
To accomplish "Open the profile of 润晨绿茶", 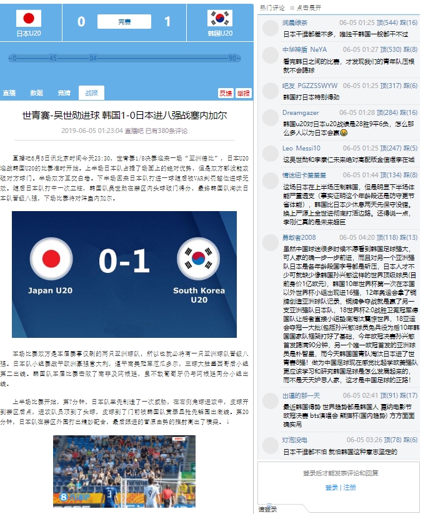I will point(295,22).
